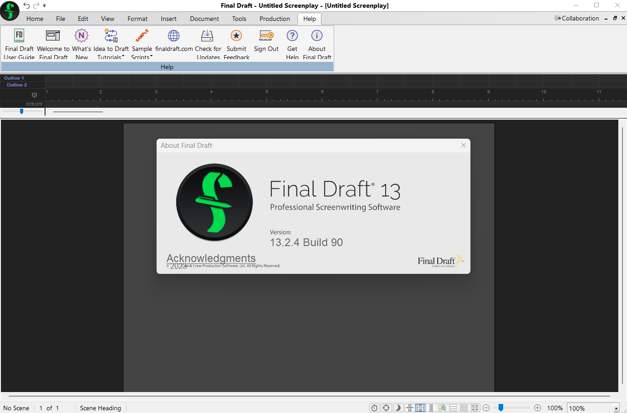
Task: Adjust the story map zoom slider
Action: pos(21,111)
